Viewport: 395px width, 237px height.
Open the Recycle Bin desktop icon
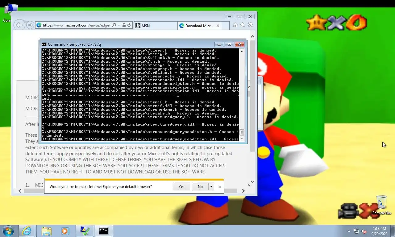pyautogui.click(x=381, y=205)
